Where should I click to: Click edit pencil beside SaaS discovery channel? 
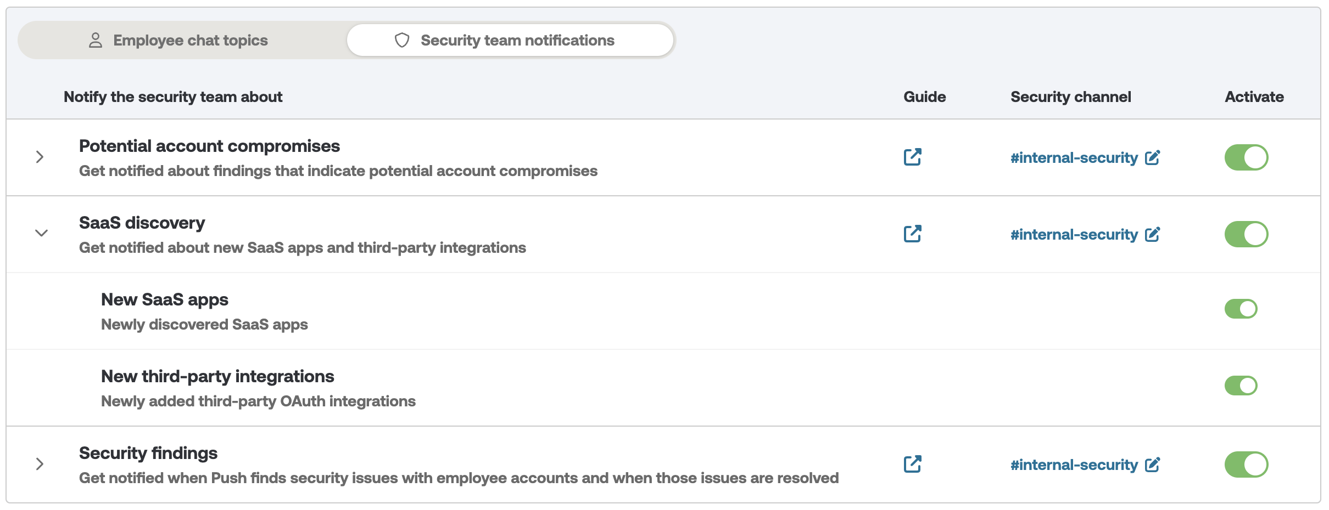pyautogui.click(x=1152, y=235)
